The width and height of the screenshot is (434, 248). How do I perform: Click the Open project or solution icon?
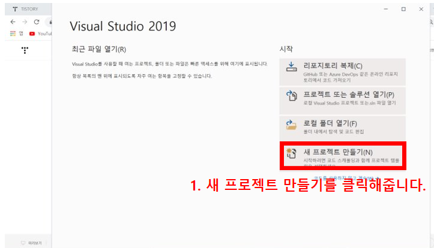(292, 96)
